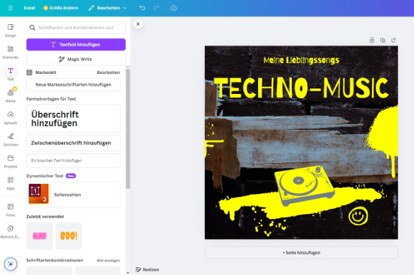Click the panel scrollbar down arrow
The image size is (414, 275).
point(128,273)
